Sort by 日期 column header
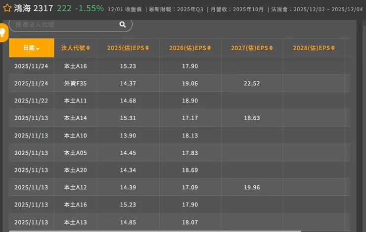366x232 pixels. coord(32,48)
